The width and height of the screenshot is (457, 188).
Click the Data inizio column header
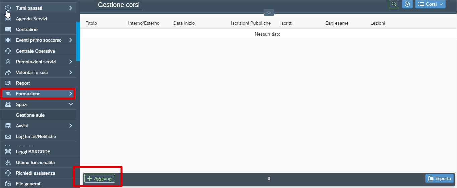[184, 23]
